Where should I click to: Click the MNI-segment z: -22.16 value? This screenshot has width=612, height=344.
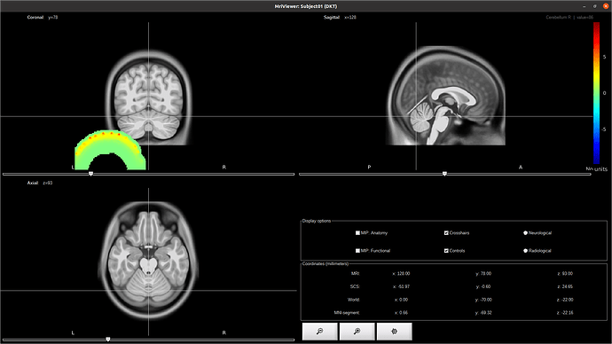[565, 313]
